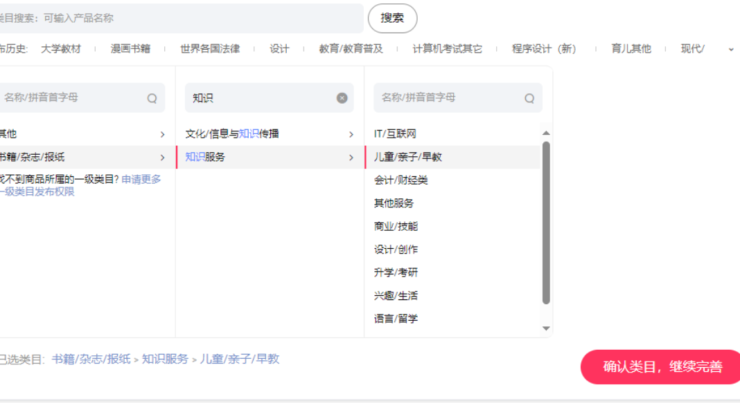Viewport: 740px width, 403px height.
Task: Click the magnifier icon in the first column search
Action: pyautogui.click(x=152, y=98)
